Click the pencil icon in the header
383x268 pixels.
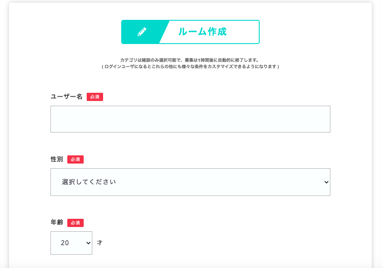[x=142, y=32]
